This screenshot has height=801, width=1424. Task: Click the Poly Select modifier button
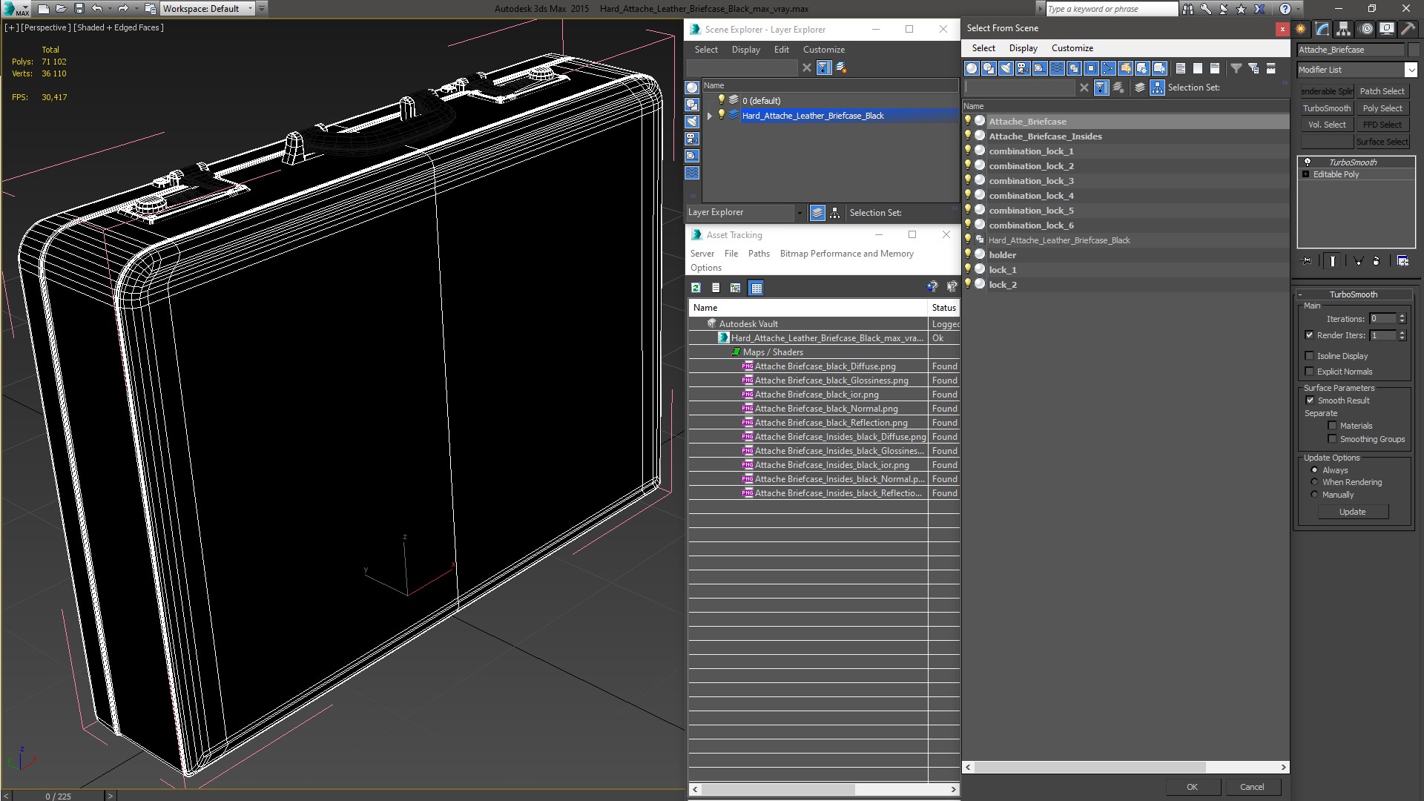coord(1382,108)
